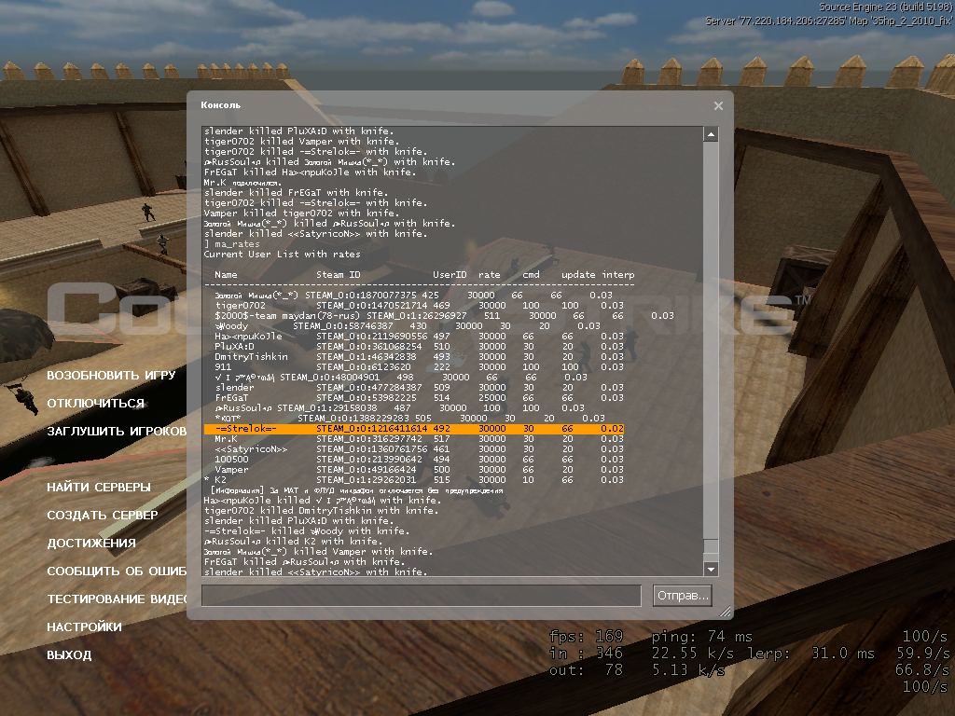
Task: Click the Steam ID column header
Action: point(338,275)
